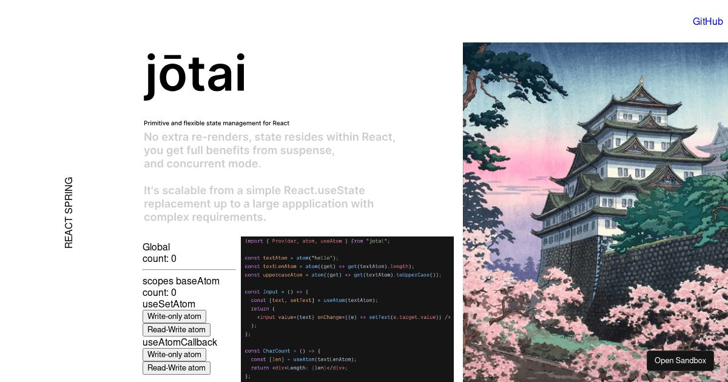Click the 'No extra re-renders' paragraph
The height and width of the screenshot is (382, 728).
tap(269, 150)
